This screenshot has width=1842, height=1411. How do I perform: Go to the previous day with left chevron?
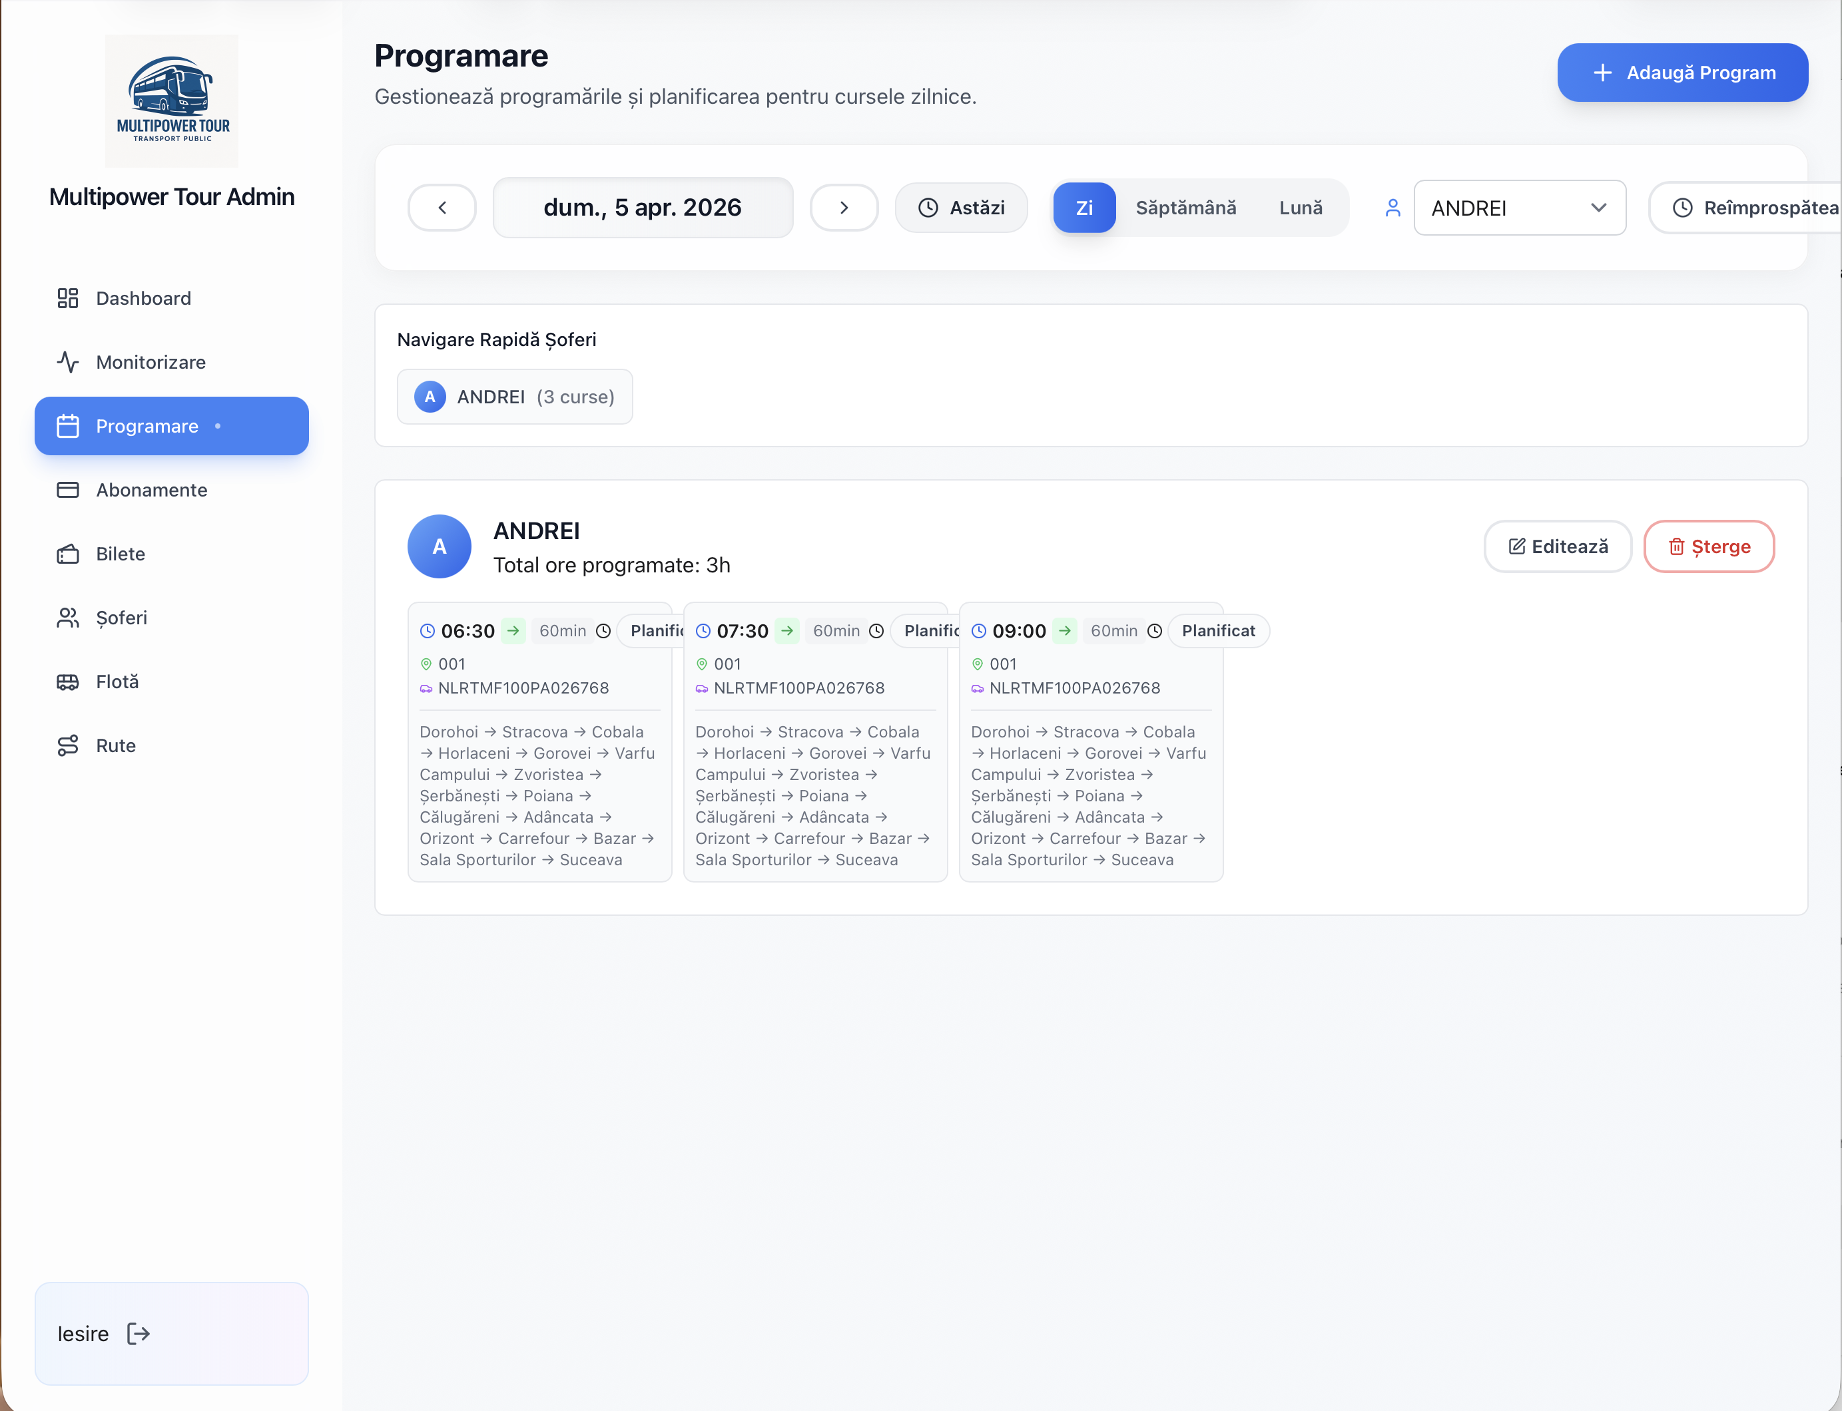click(x=442, y=208)
